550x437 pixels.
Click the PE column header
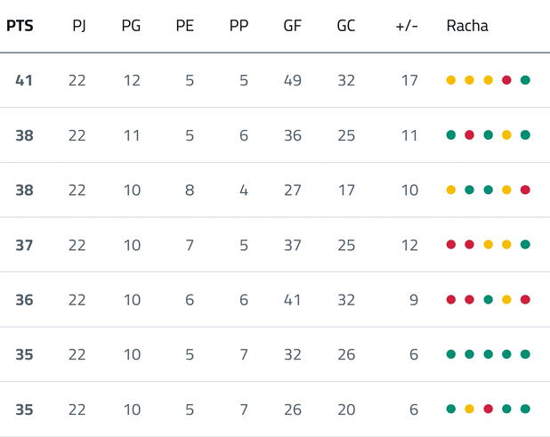coord(184,26)
